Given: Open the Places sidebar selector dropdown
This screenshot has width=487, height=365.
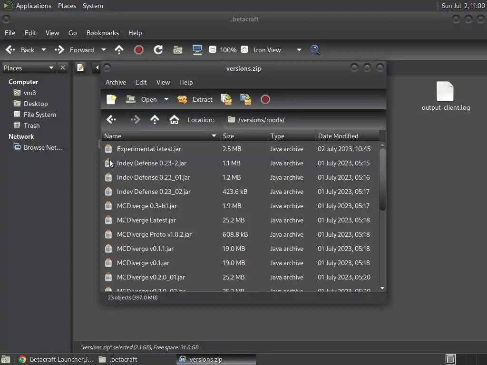Looking at the screenshot, I should 29,68.
